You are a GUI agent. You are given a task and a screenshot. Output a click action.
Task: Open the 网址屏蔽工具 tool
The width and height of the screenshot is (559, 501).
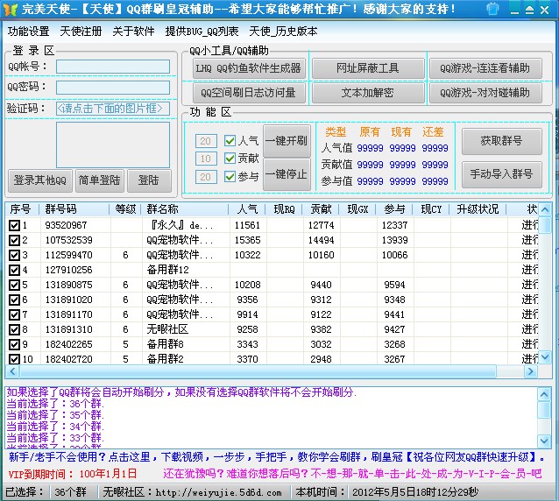tap(368, 68)
